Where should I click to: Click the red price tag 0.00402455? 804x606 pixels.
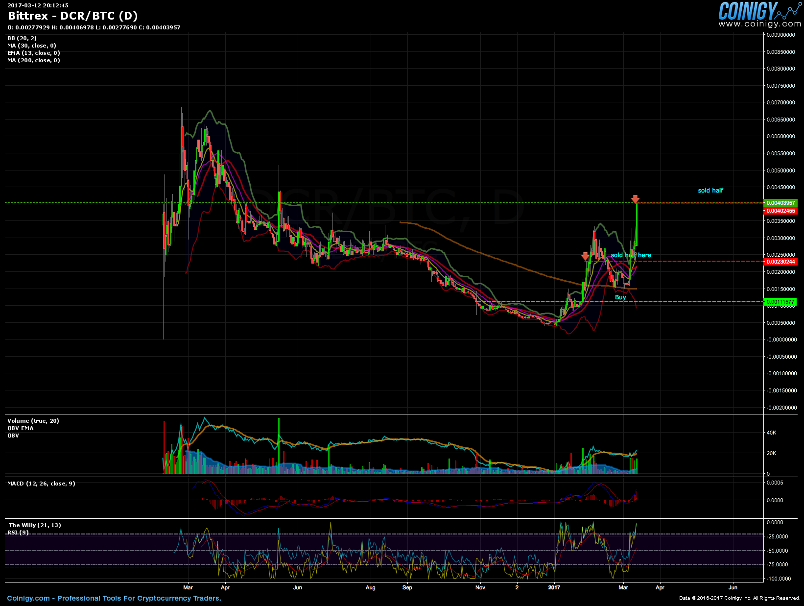780,211
